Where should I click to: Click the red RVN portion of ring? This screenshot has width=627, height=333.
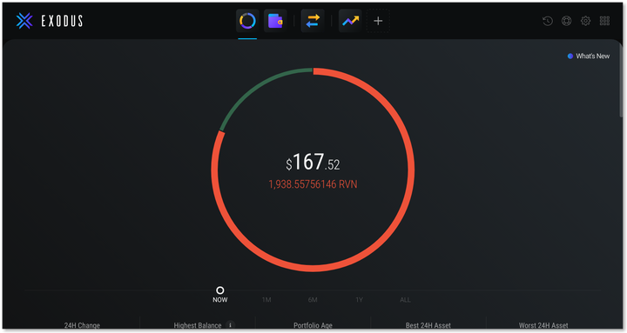click(x=411, y=171)
